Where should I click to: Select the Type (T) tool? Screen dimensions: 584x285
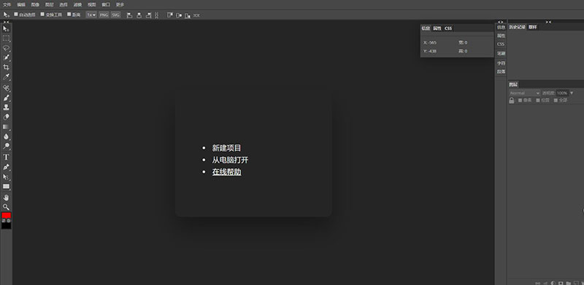[x=6, y=157]
